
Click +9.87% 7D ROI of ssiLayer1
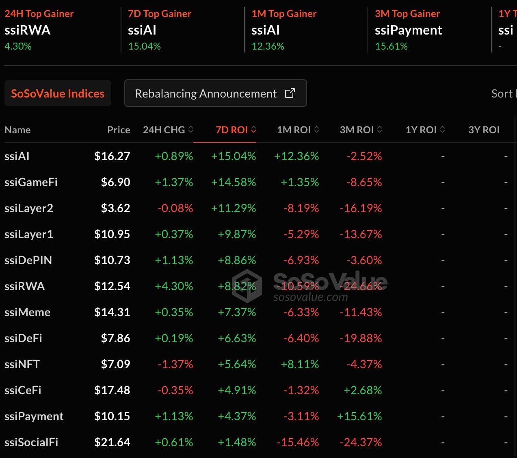click(237, 234)
